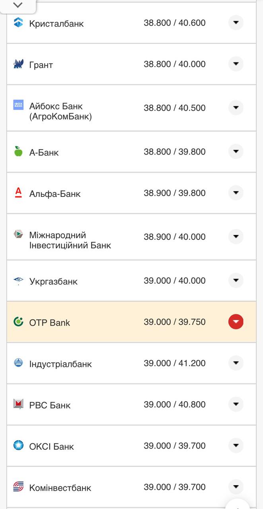Screen dimensions: 263x509
Task: Open the Комінвестбанк dropdown arrow
Action: [x=236, y=486]
